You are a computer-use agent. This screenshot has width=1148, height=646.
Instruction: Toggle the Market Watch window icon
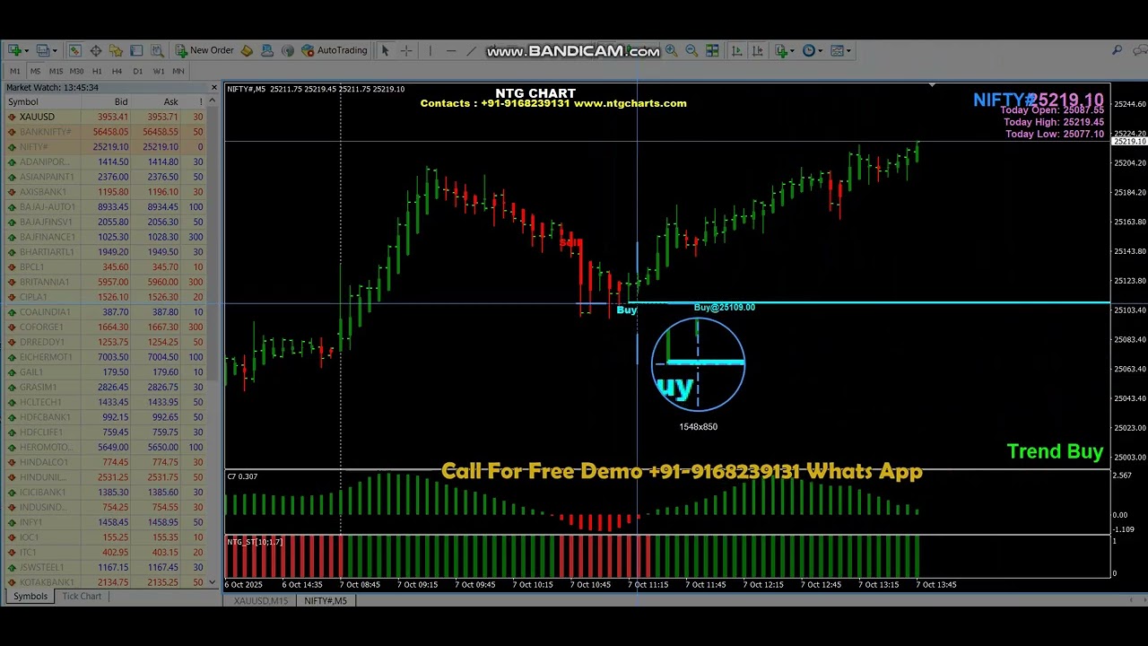pos(74,50)
